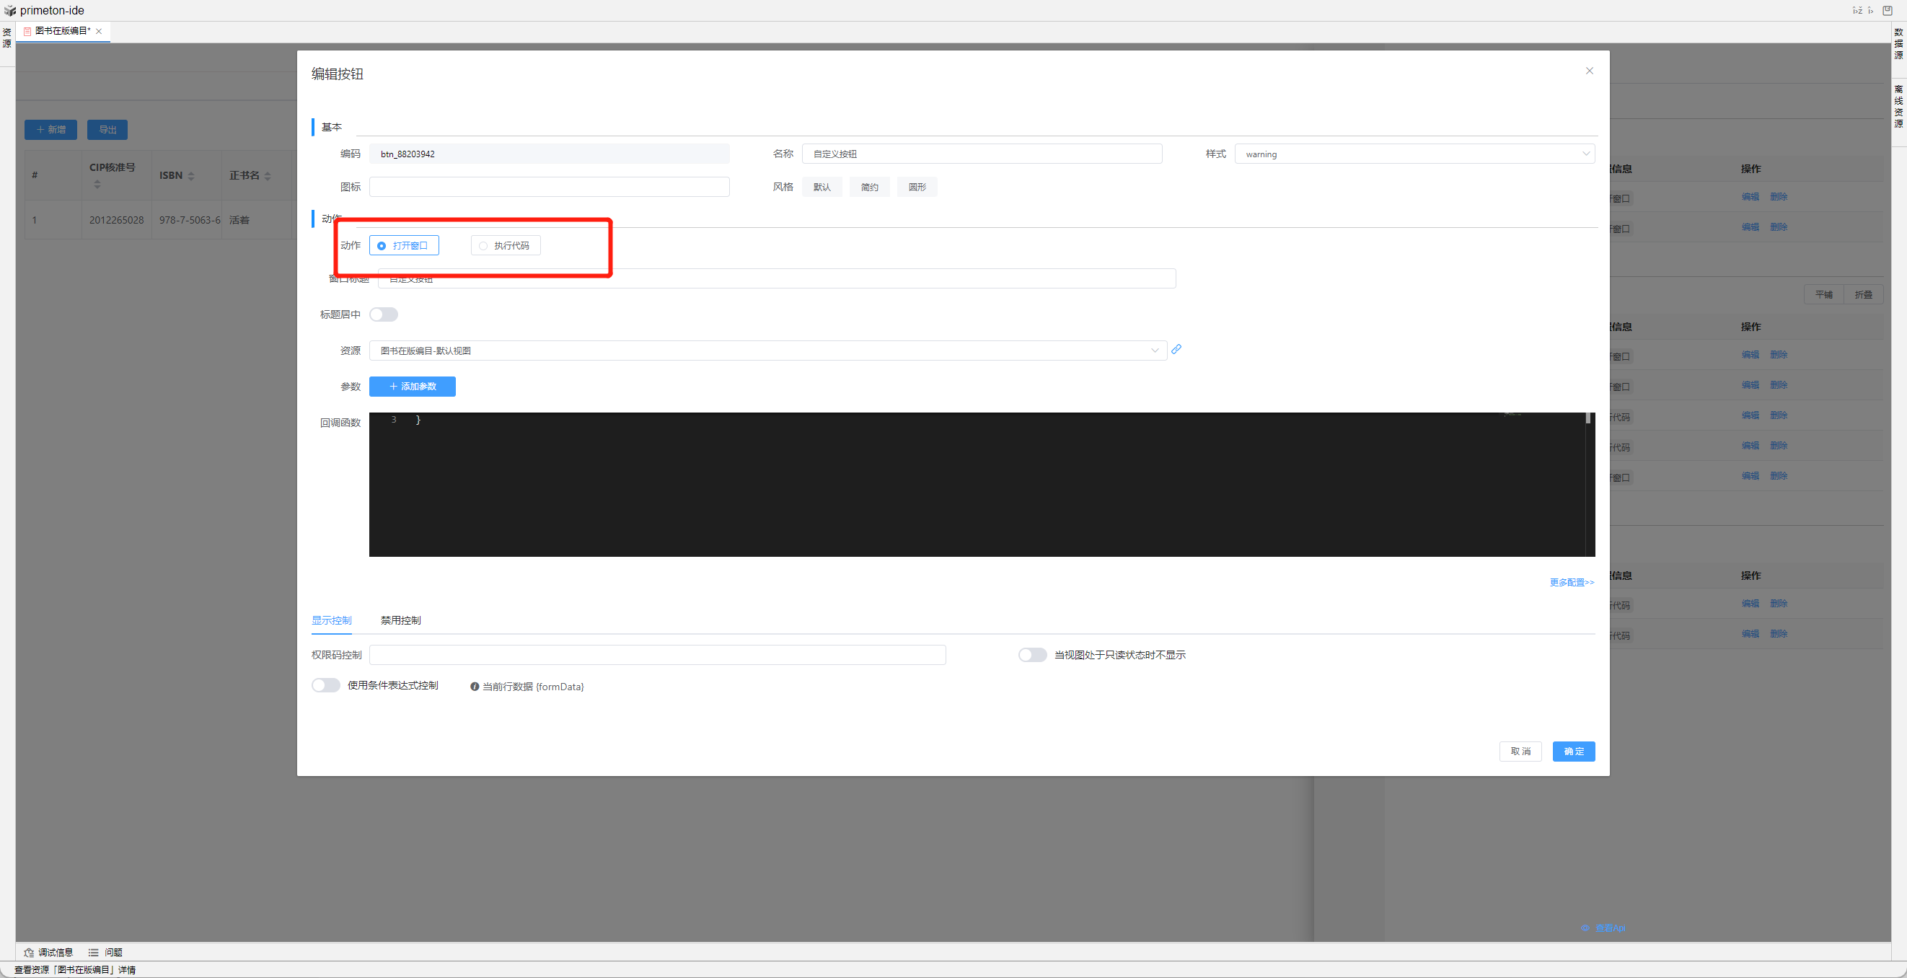Viewport: 1907px width, 978px height.
Task: Open the 样式 warning dropdown
Action: point(1414,154)
